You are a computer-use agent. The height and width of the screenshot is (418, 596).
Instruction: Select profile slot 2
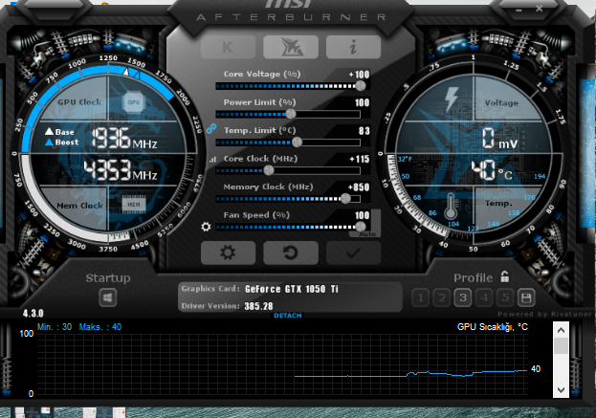(x=442, y=297)
